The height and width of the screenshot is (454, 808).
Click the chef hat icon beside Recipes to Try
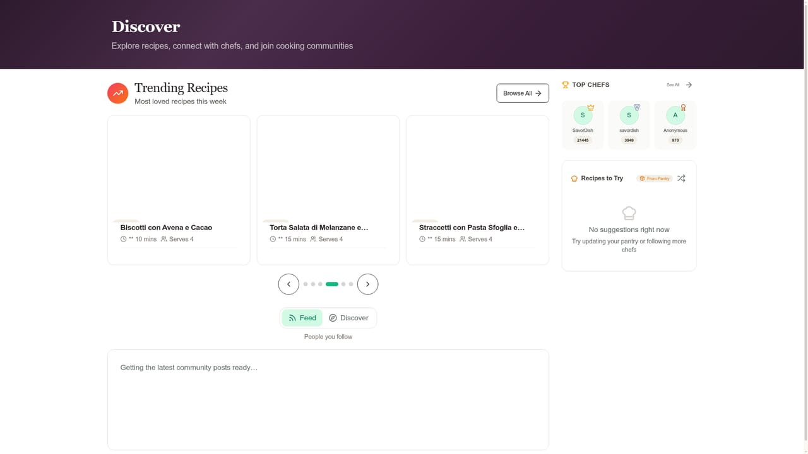(x=574, y=178)
